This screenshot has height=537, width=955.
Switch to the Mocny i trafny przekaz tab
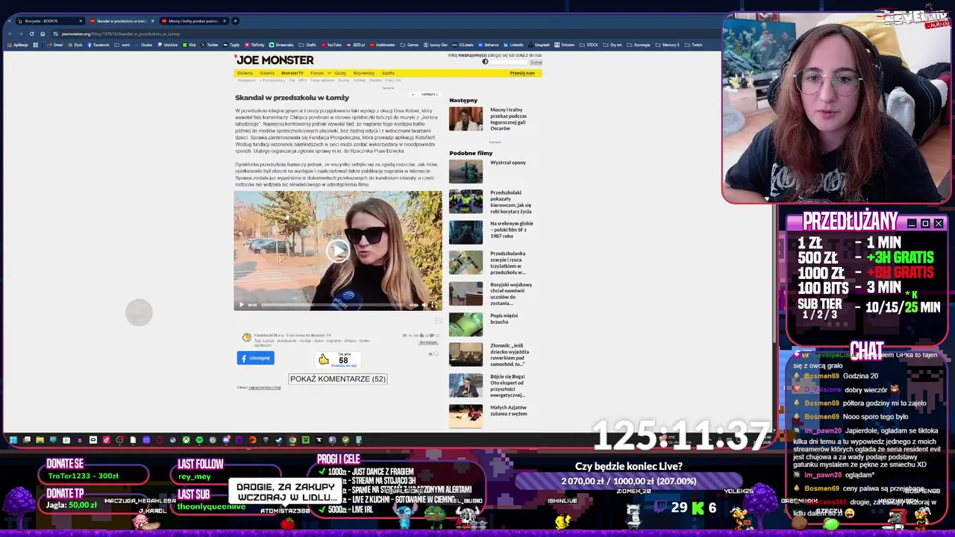tap(193, 21)
